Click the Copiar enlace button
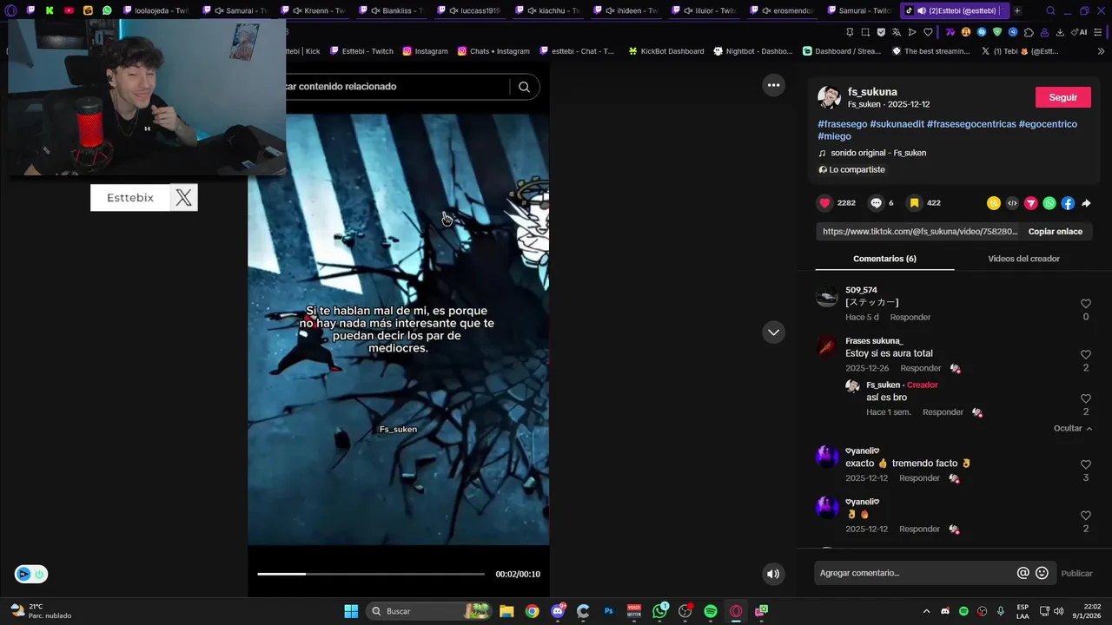The height and width of the screenshot is (625, 1112). pos(1056,232)
